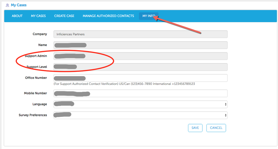The image size is (278, 149).
Task: Click the Support Admin field
Action: pyautogui.click(x=140, y=56)
